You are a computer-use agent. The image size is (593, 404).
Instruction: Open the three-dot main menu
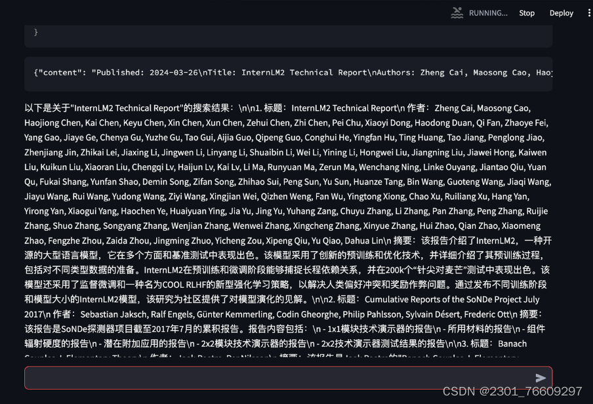point(589,13)
